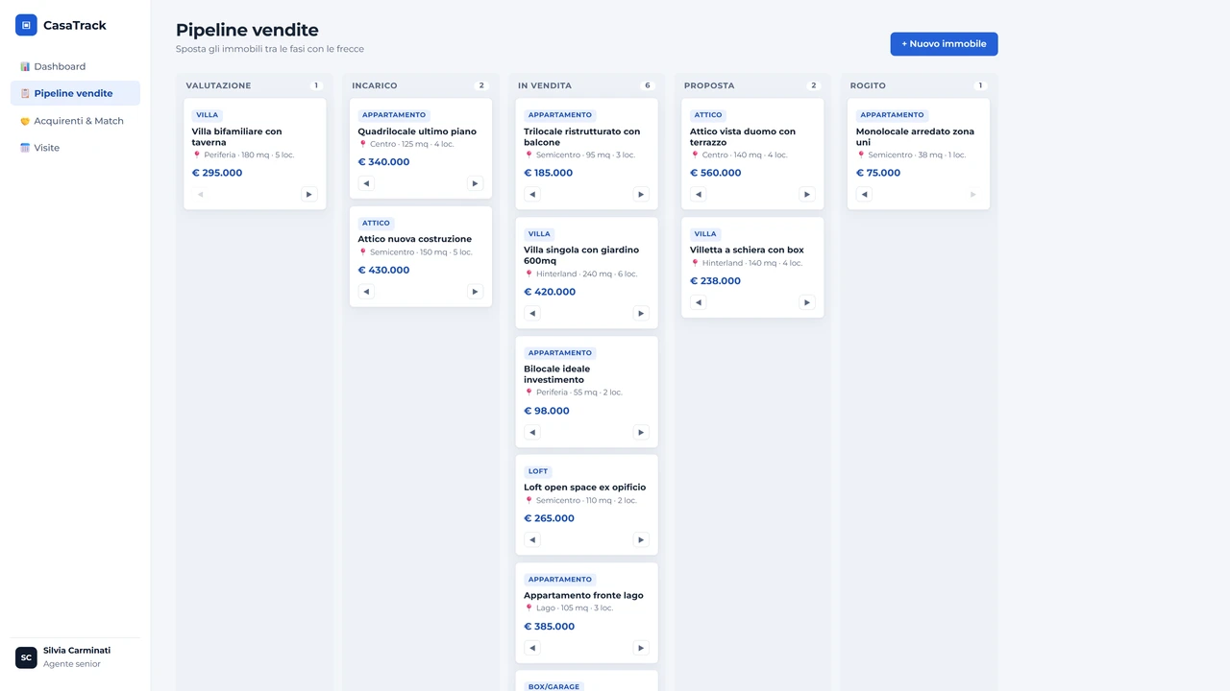Image resolution: width=1230 pixels, height=691 pixels.
Task: Advance Bilocale ideale investimento forward
Action: pos(641,432)
